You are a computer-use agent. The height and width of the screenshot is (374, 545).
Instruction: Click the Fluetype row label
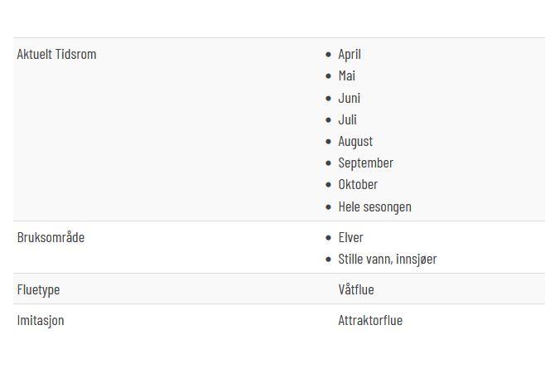(x=38, y=289)
